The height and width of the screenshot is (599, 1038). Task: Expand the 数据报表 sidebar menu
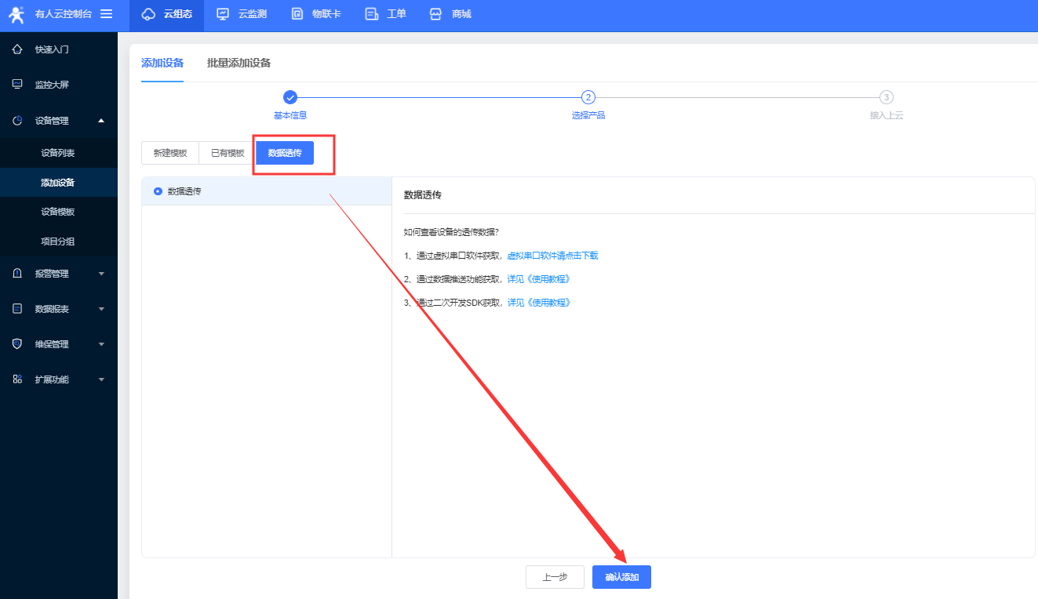click(x=100, y=309)
